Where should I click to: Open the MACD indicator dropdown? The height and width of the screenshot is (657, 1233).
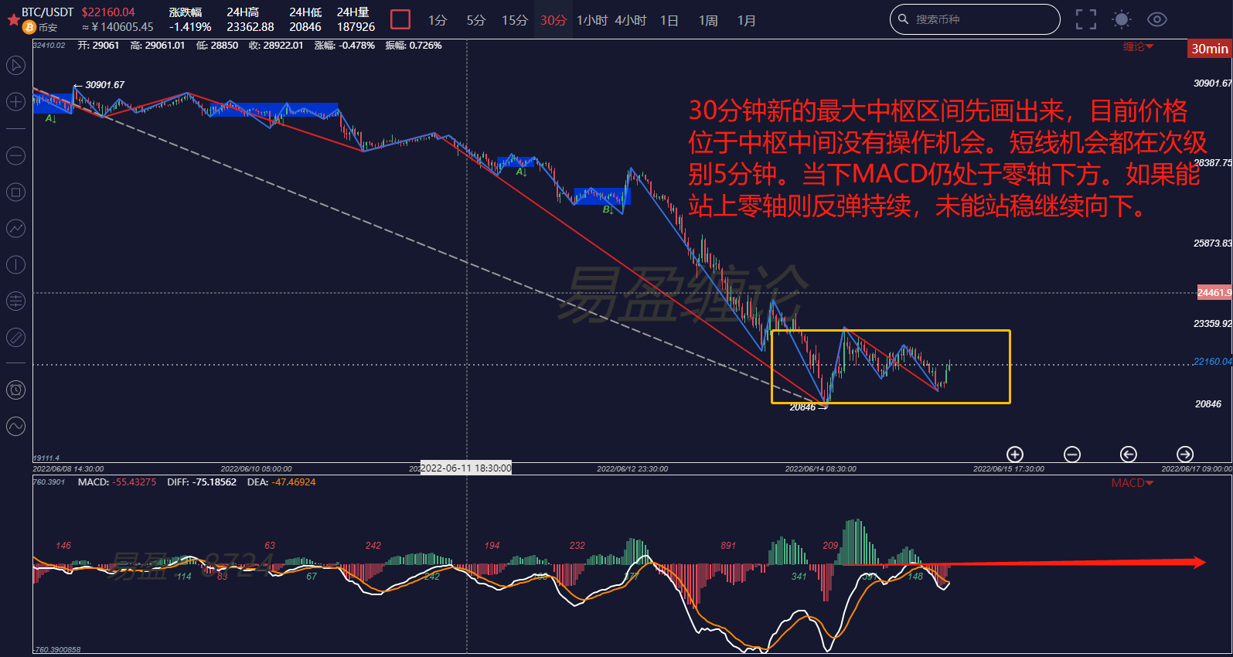(1132, 483)
